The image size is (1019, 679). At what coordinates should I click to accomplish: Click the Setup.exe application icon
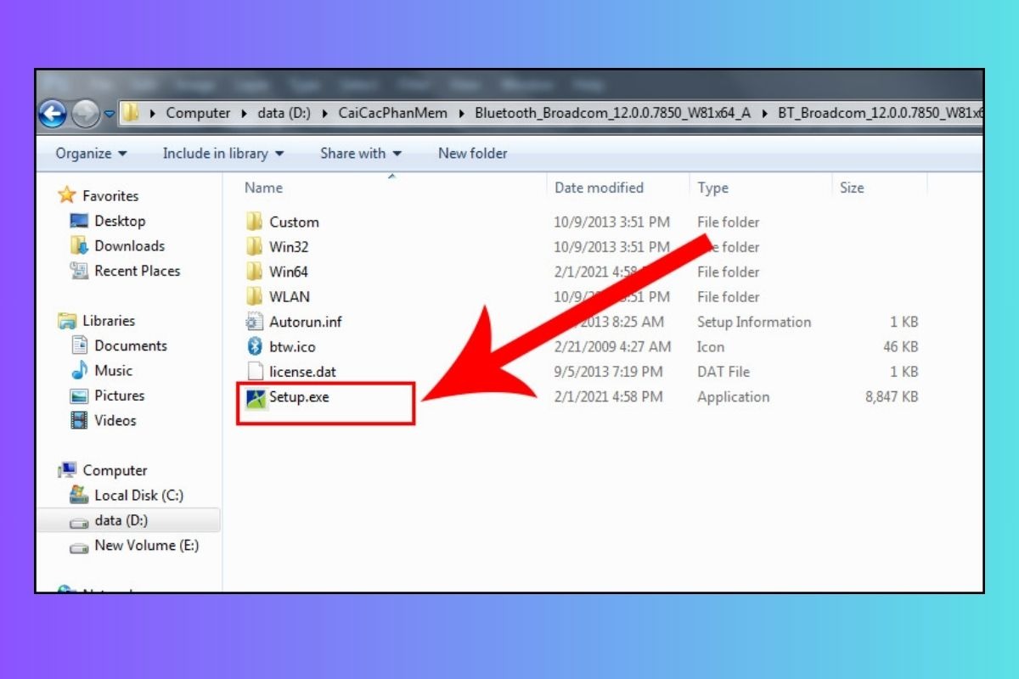[255, 397]
